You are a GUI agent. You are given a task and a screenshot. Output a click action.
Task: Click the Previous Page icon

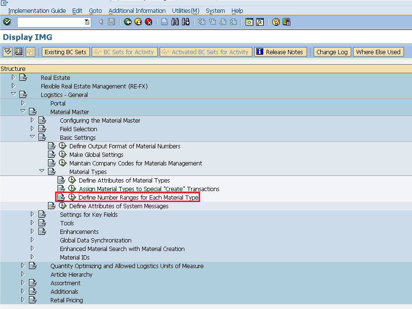pyautogui.click(x=212, y=22)
